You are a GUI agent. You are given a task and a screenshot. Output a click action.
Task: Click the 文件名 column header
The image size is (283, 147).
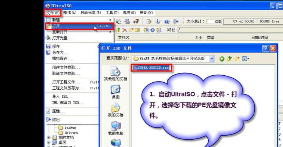click(147, 38)
